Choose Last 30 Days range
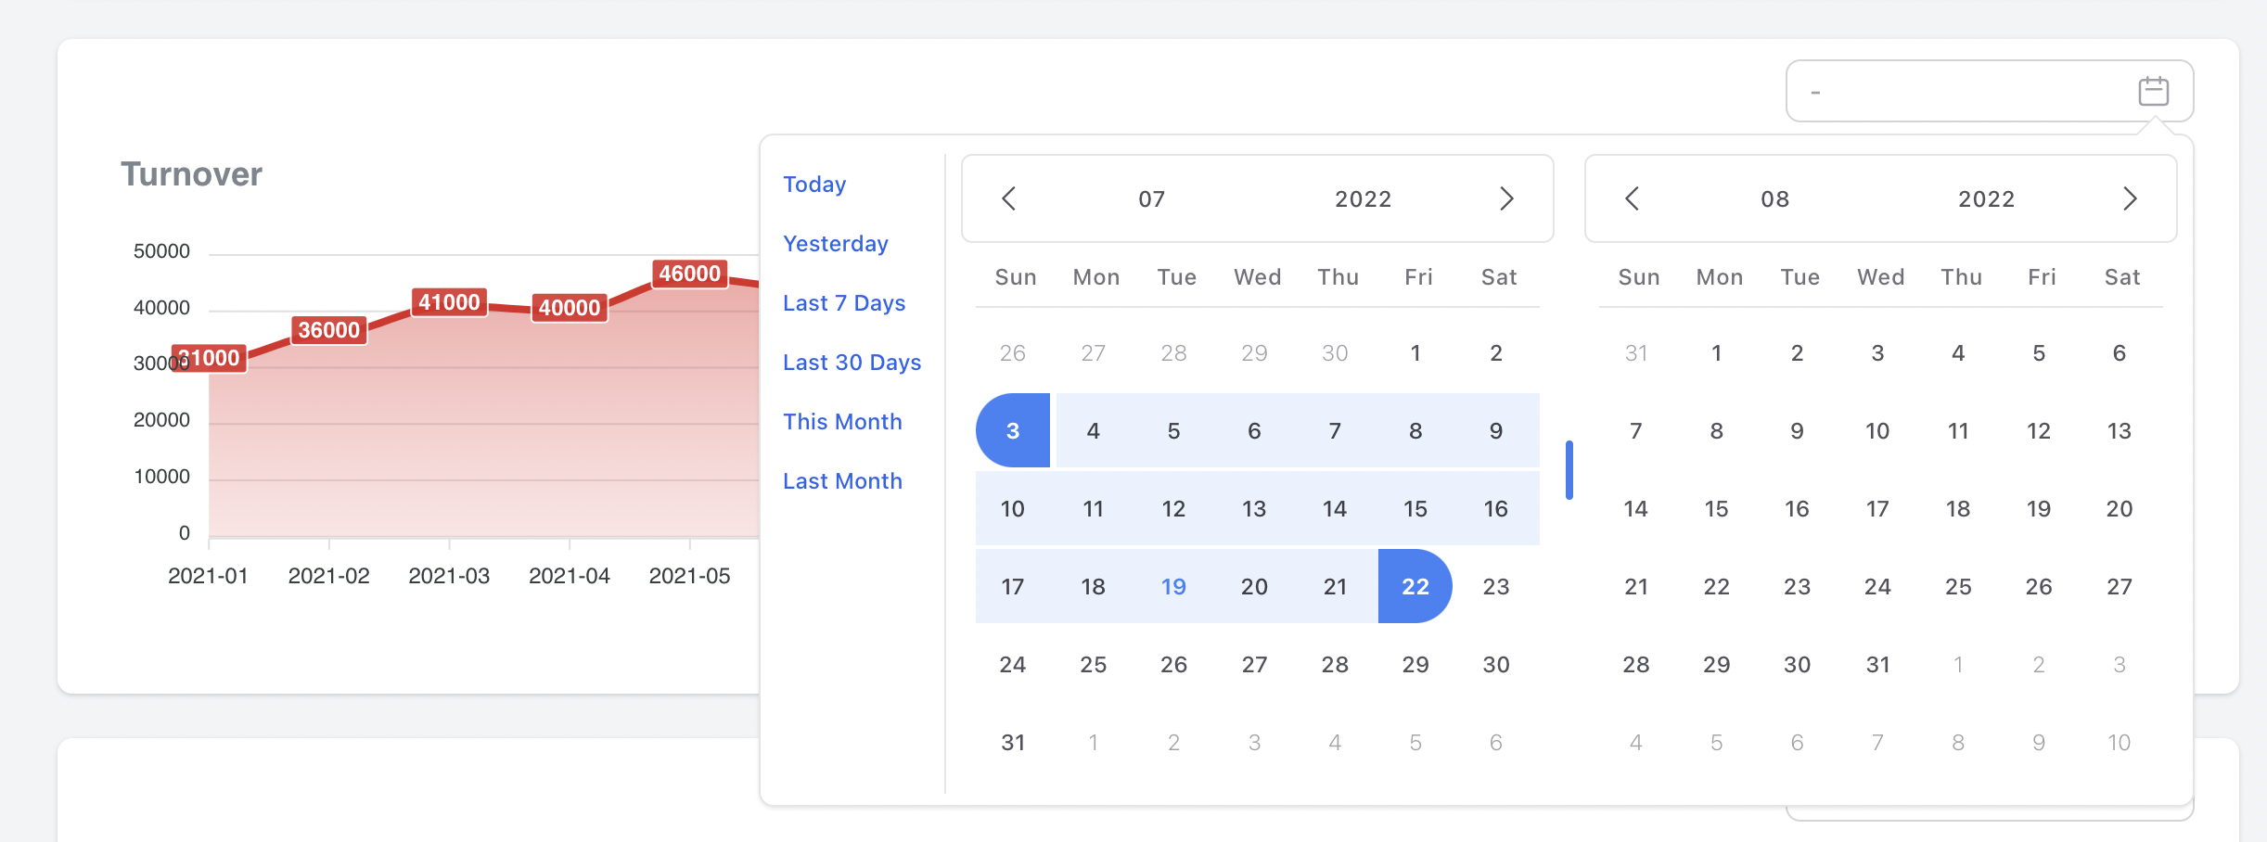 point(852,363)
